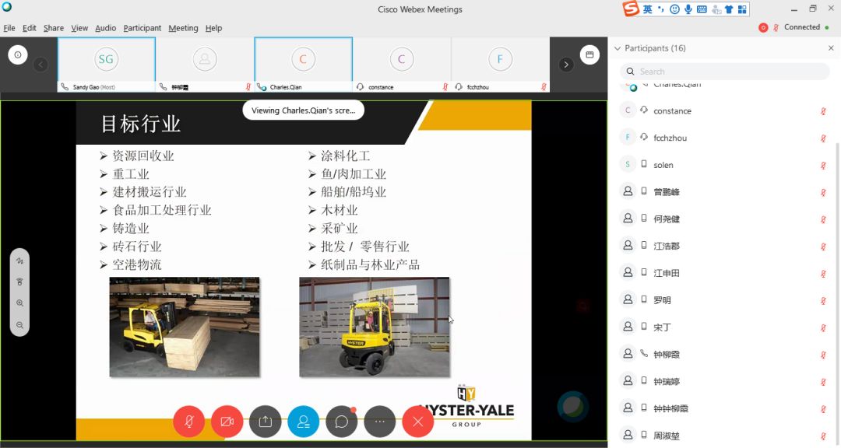Click the participants list scrollbar
The height and width of the screenshot is (448, 841).
pyautogui.click(x=837, y=233)
